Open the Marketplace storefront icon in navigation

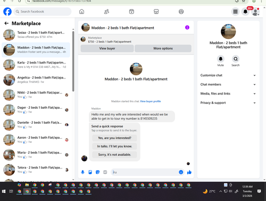click(156, 12)
